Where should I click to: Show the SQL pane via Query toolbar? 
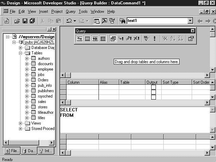click(x=95, y=39)
